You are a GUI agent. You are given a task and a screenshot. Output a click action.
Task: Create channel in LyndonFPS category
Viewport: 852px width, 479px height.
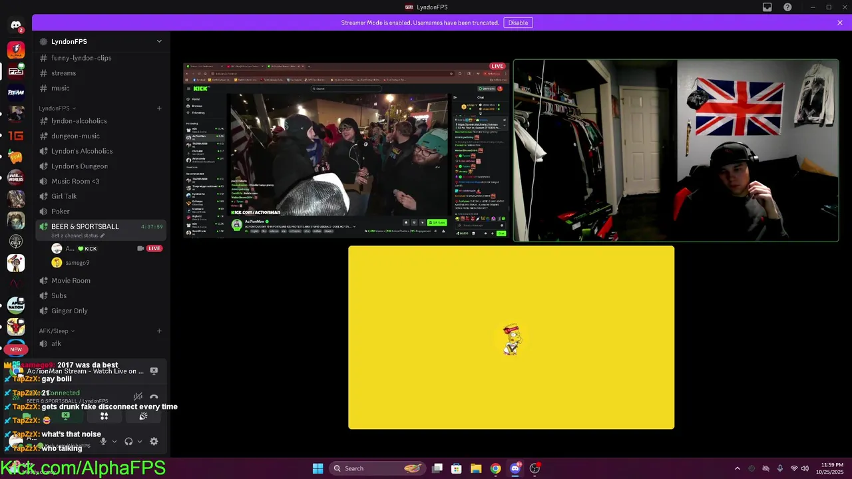point(159,108)
